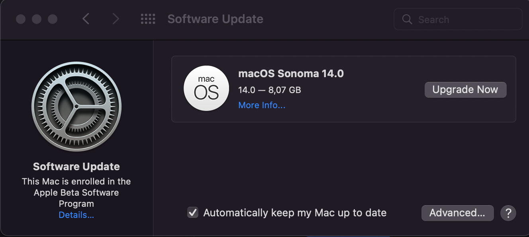Click the 14.0 — 8,07 GB size text
This screenshot has width=529, height=237.
(x=270, y=90)
